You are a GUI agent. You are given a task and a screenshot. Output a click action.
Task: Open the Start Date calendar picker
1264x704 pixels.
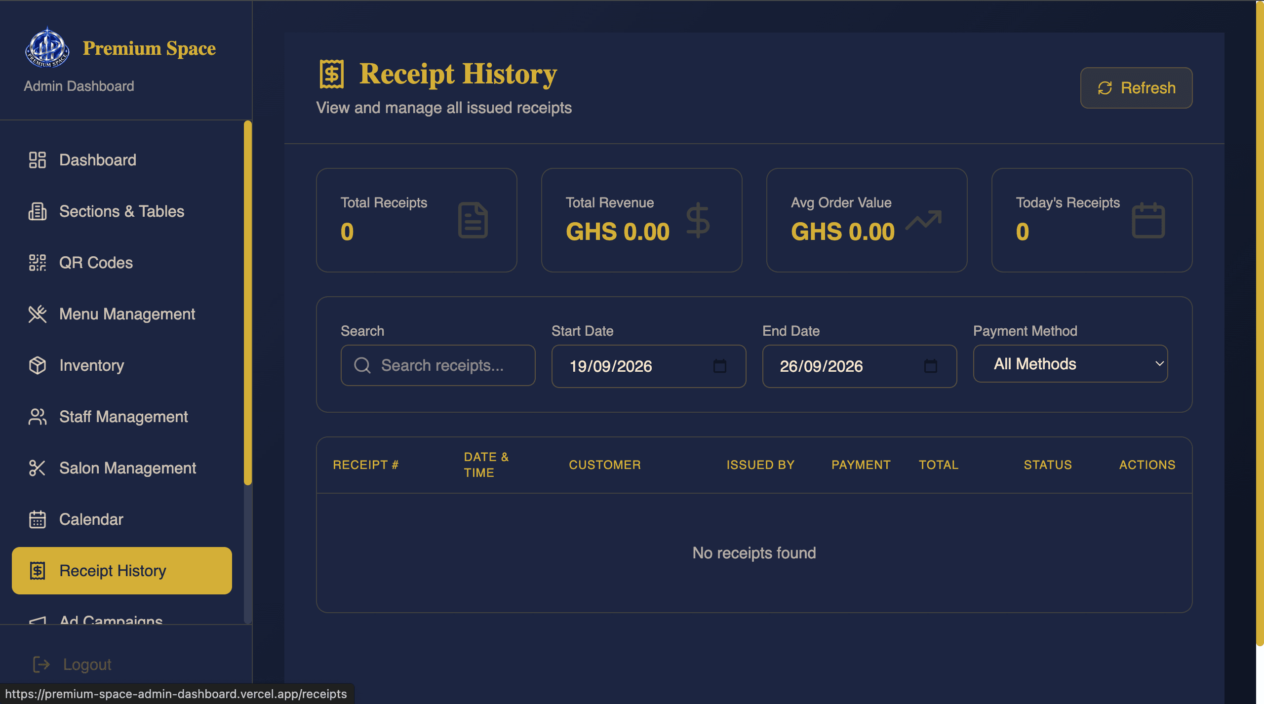(720, 366)
